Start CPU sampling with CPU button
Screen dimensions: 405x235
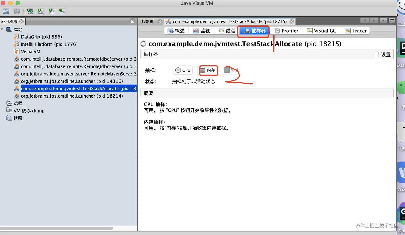(x=183, y=70)
